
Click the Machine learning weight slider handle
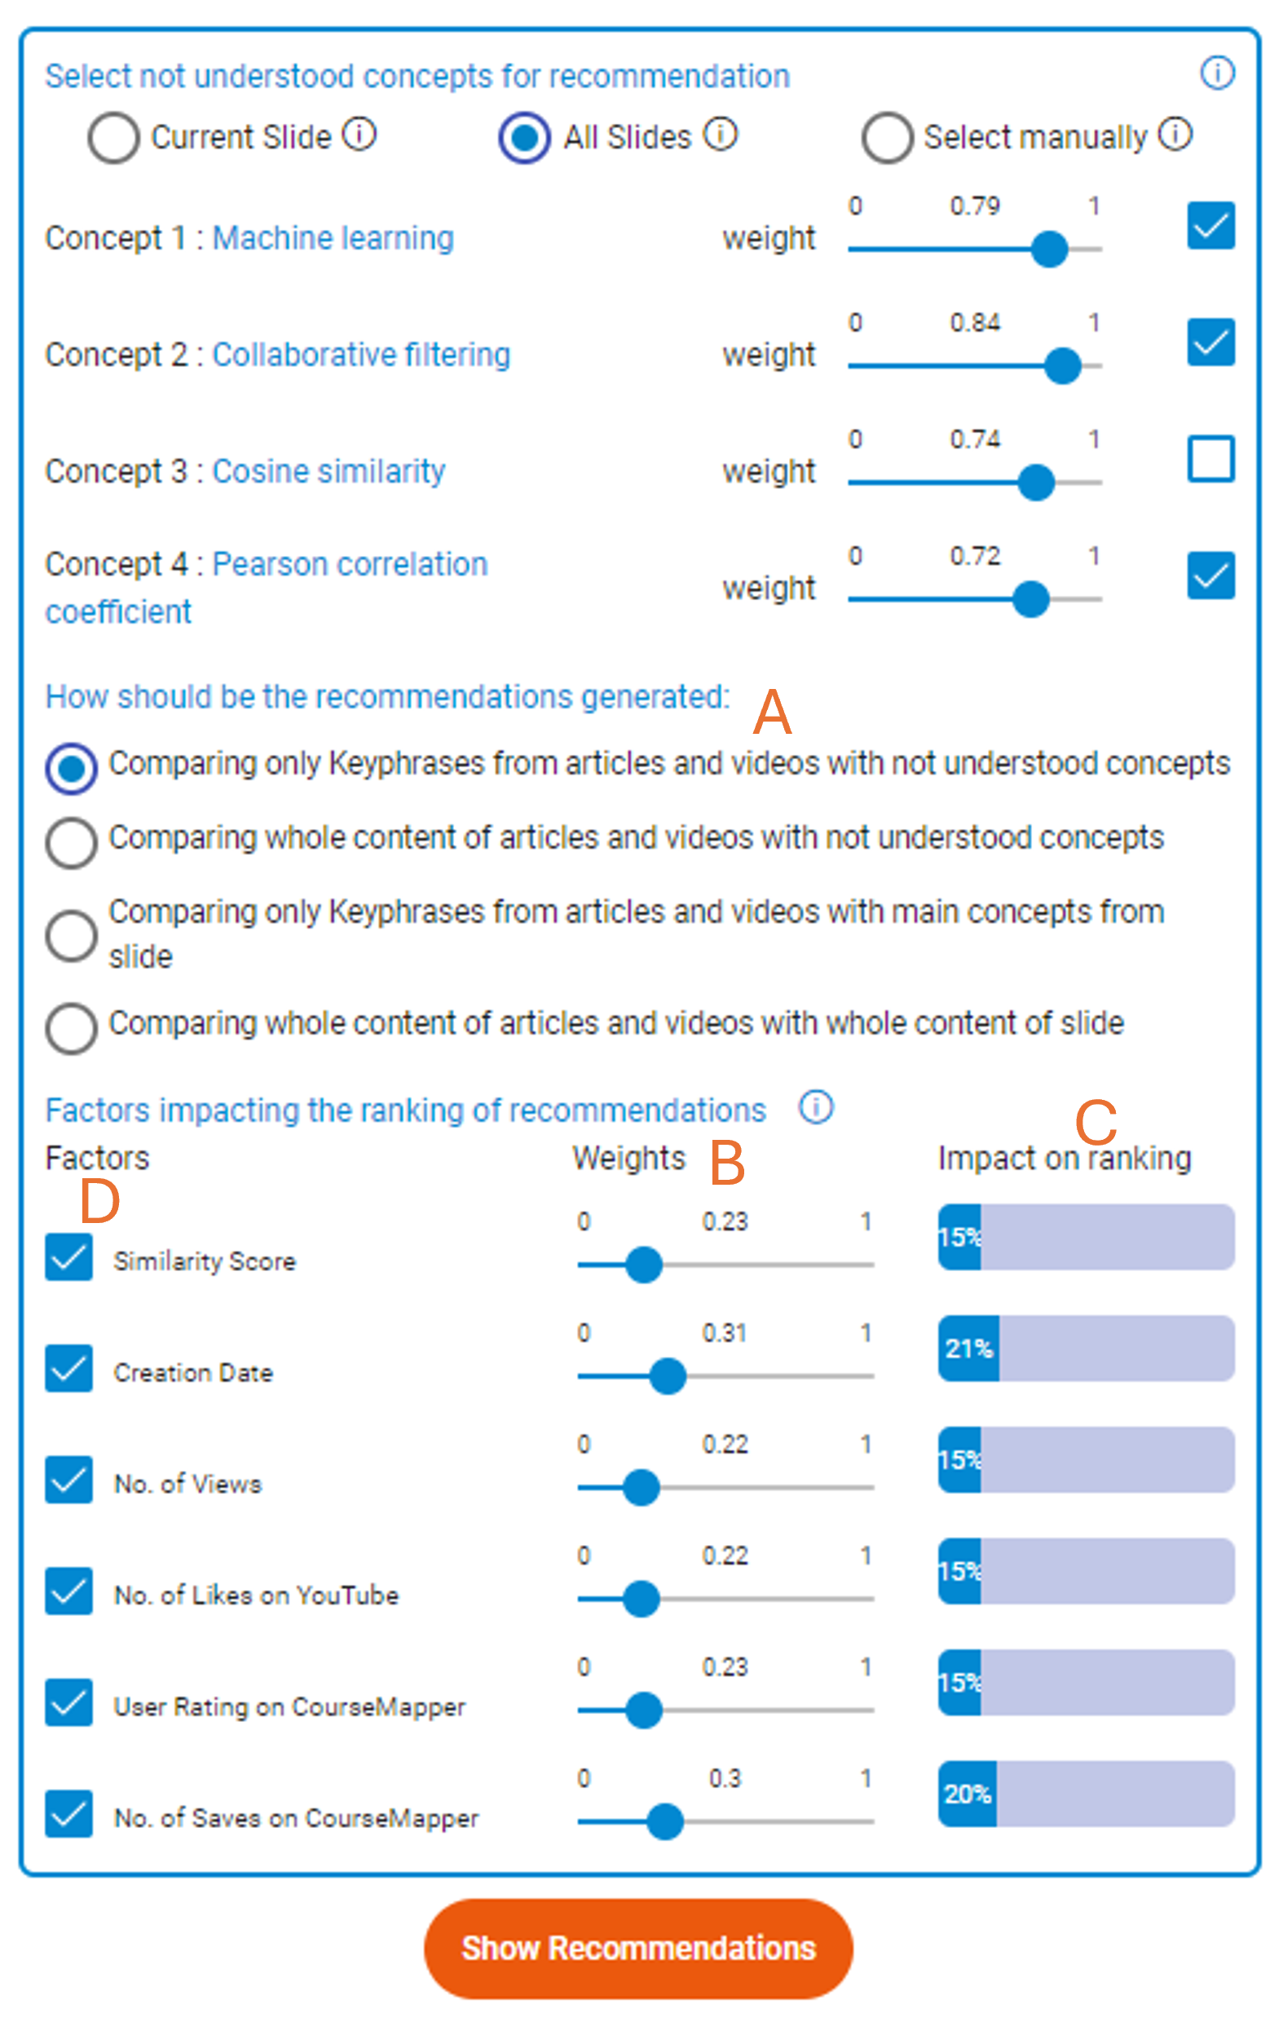click(x=1048, y=249)
